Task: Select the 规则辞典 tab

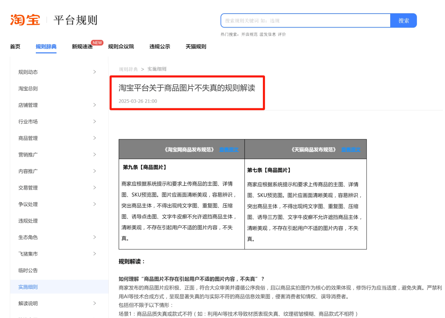Action: [46, 47]
